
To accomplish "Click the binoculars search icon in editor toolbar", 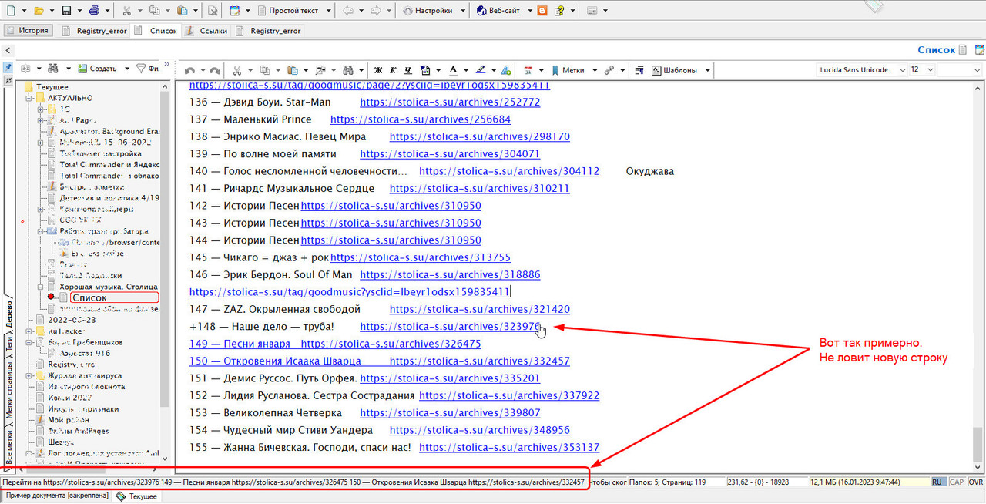I will pyautogui.click(x=348, y=70).
